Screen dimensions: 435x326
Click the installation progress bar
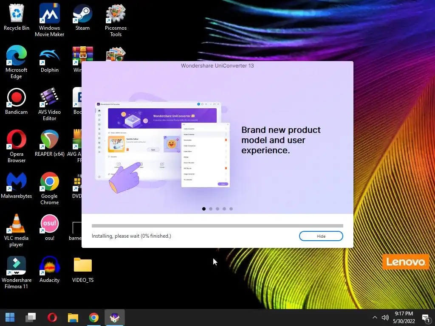click(x=217, y=226)
